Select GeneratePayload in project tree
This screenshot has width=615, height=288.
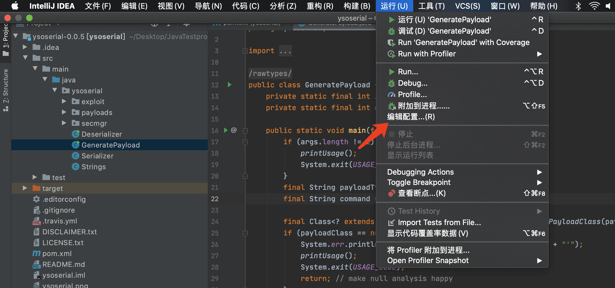click(110, 145)
